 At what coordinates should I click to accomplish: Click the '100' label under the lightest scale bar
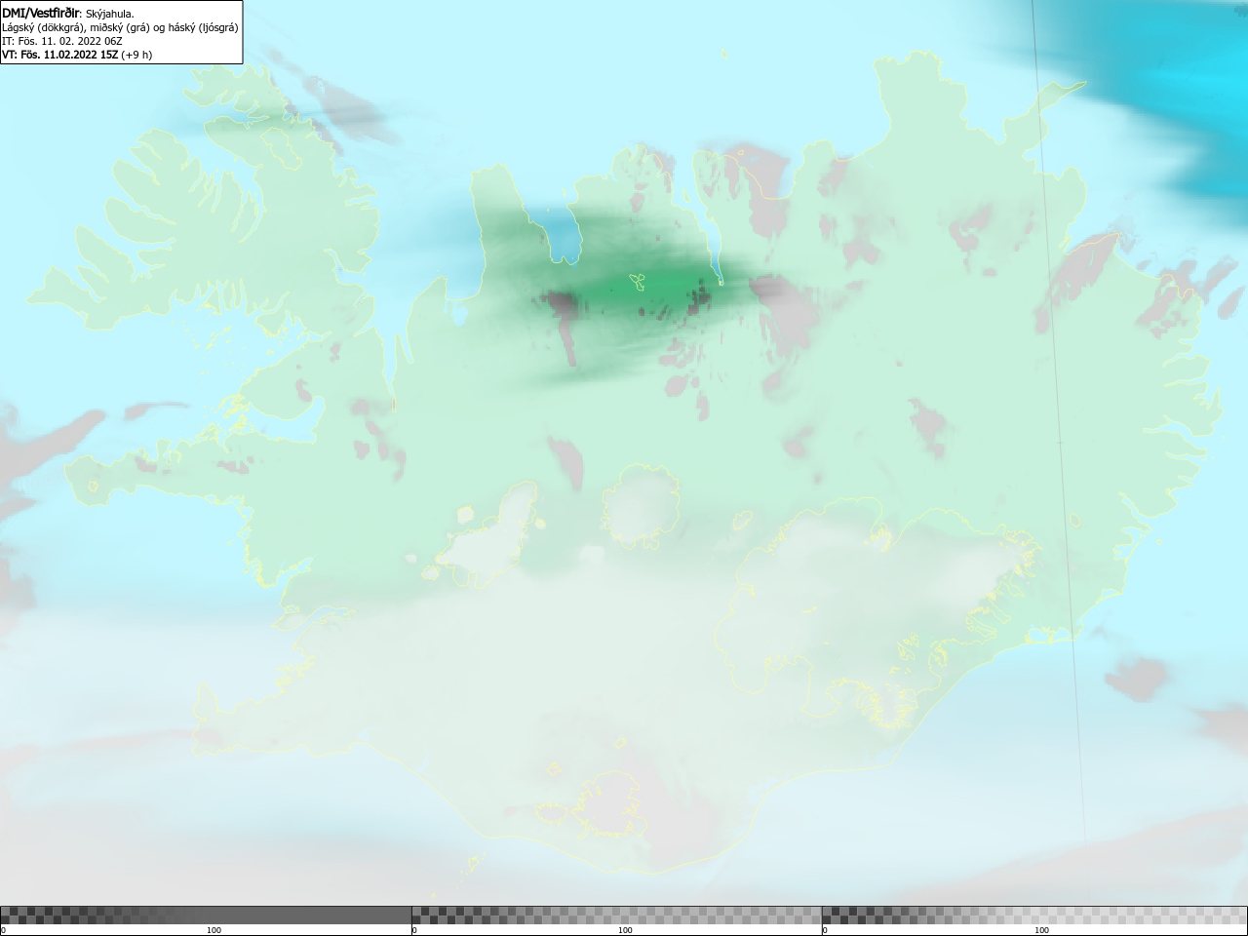tap(1041, 930)
